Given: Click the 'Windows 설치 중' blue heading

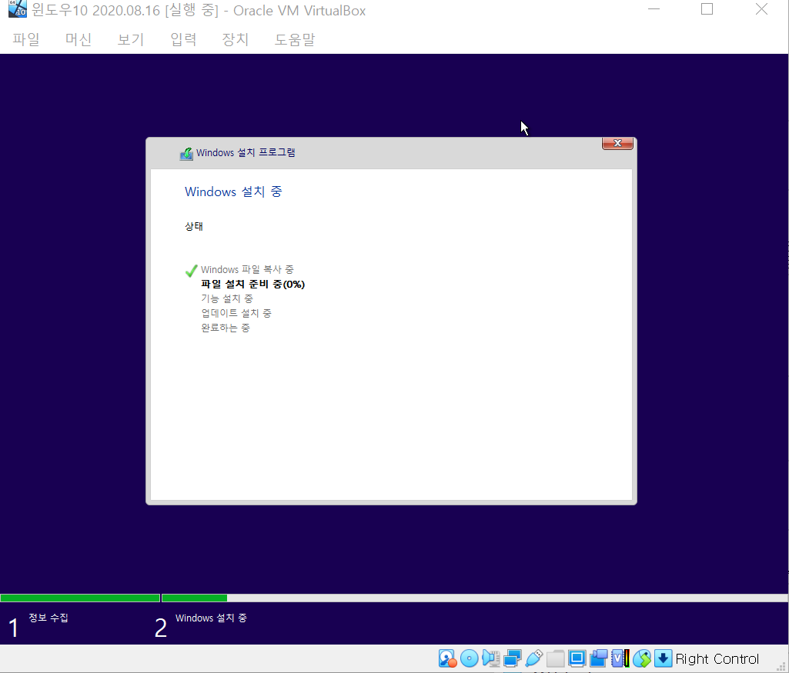Looking at the screenshot, I should 233,192.
